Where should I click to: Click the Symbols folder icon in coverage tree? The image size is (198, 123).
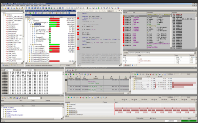pyautogui.click(x=28, y=19)
